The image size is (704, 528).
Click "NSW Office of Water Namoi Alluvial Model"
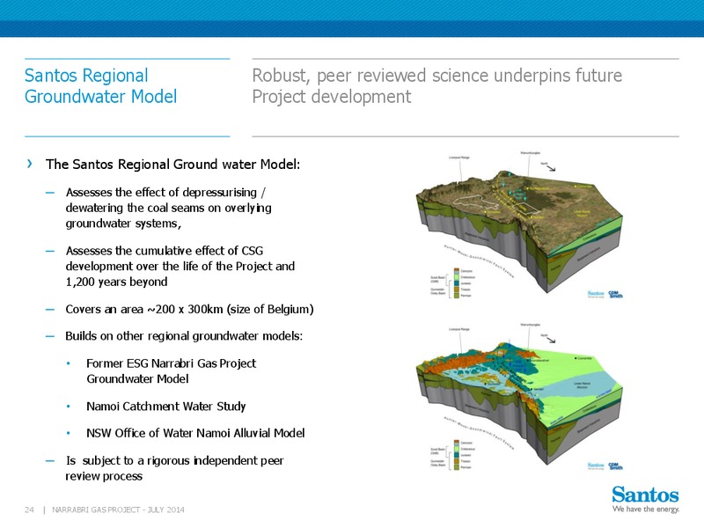point(195,433)
